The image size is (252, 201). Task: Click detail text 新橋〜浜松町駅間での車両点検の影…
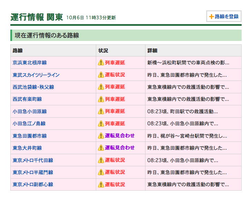coord(188,63)
